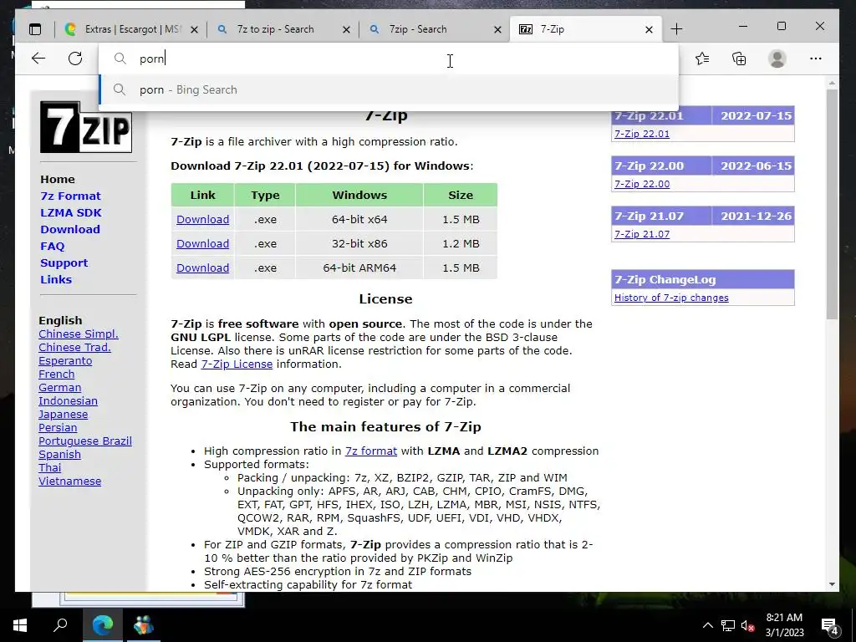
Task: Reload the page with the refresh icon
Action: coord(75,59)
